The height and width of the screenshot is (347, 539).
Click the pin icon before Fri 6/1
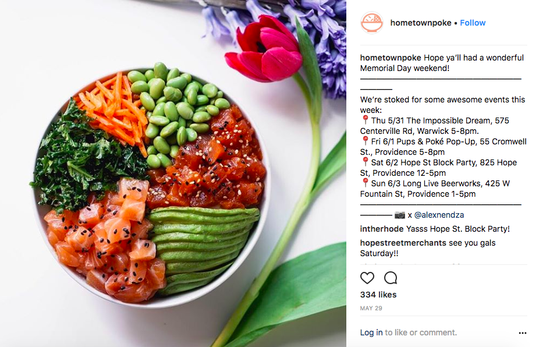pyautogui.click(x=365, y=141)
